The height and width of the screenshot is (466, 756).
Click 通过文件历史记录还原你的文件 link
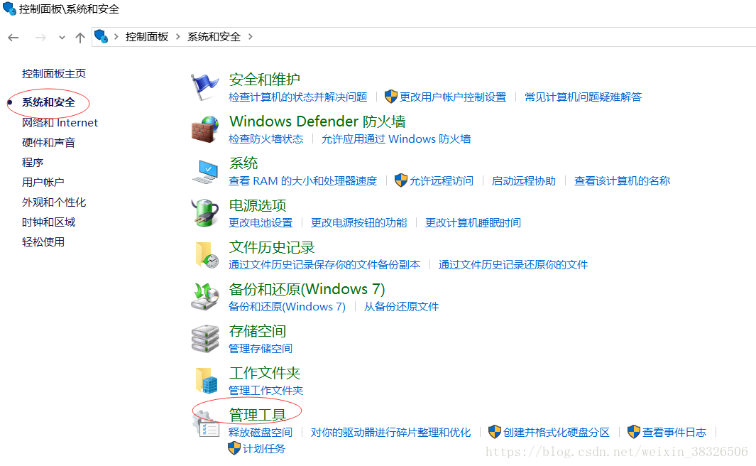pos(513,265)
